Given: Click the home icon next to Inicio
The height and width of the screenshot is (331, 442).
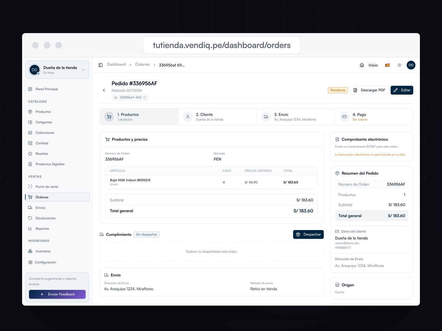Looking at the screenshot, I should point(362,65).
